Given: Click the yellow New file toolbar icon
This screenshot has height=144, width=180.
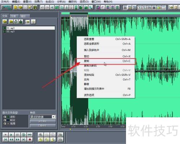Looking at the screenshot, I should click(x=15, y=8).
